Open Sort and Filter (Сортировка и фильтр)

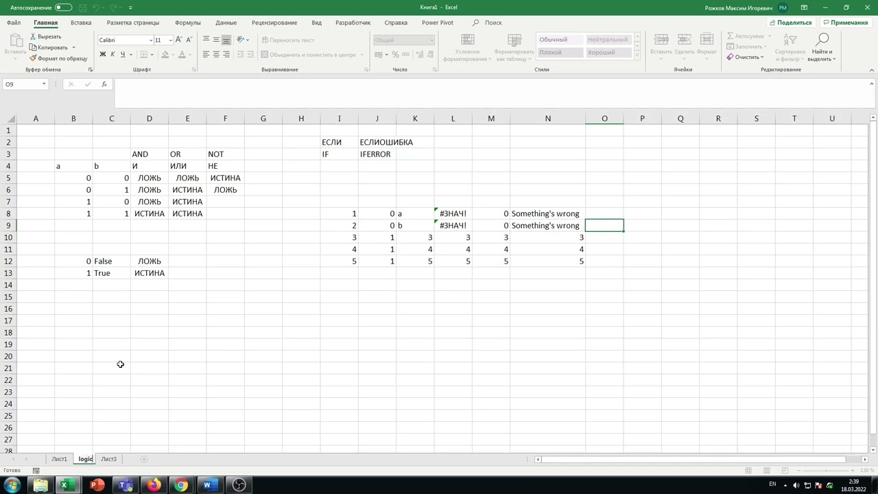click(x=790, y=47)
